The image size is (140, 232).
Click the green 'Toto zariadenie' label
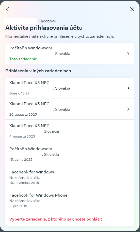click(x=23, y=59)
